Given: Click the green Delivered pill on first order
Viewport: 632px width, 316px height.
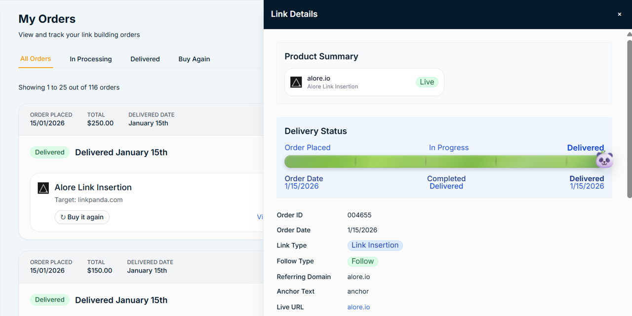Looking at the screenshot, I should pyautogui.click(x=49, y=152).
